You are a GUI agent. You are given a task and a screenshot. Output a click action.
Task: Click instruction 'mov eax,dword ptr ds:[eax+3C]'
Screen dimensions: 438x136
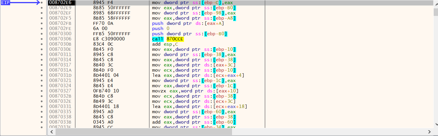pos(194,65)
